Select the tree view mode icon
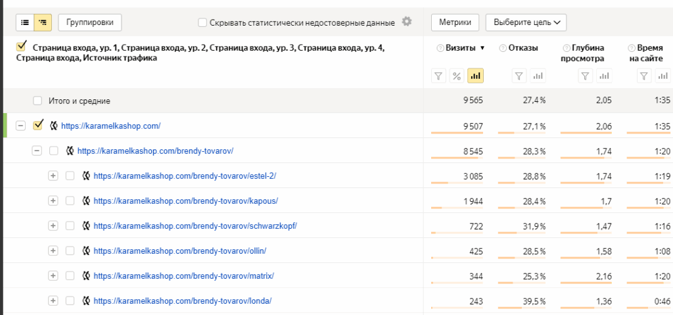 pyautogui.click(x=43, y=22)
